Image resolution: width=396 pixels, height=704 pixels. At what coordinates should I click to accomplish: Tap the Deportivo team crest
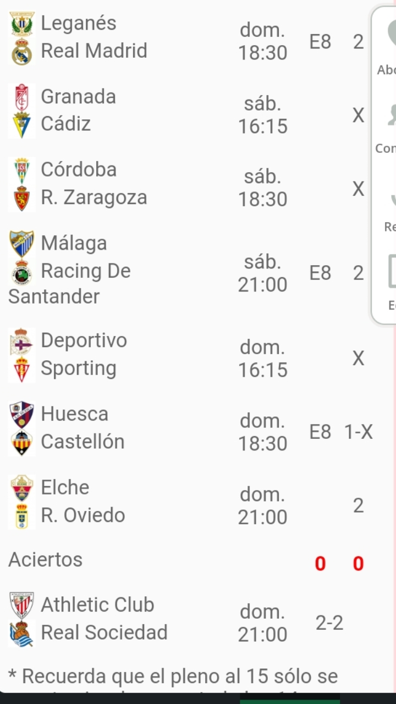pyautogui.click(x=22, y=342)
